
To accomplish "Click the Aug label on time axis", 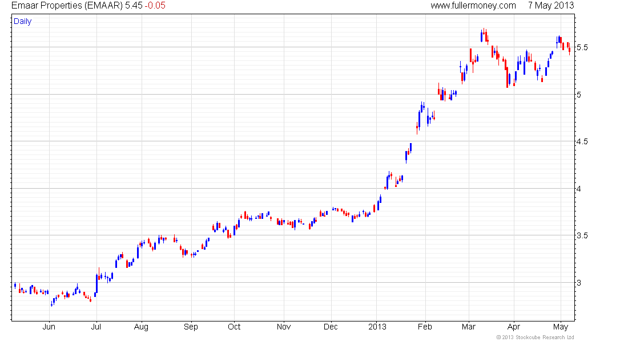I will (x=141, y=327).
